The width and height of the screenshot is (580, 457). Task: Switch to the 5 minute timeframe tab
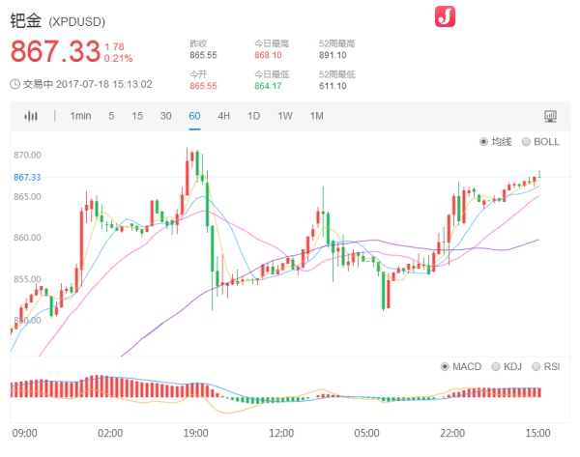111,116
